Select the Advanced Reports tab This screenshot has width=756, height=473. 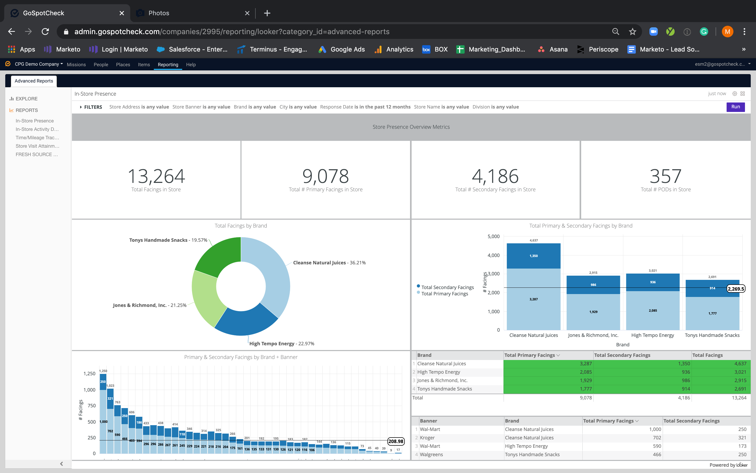click(34, 81)
